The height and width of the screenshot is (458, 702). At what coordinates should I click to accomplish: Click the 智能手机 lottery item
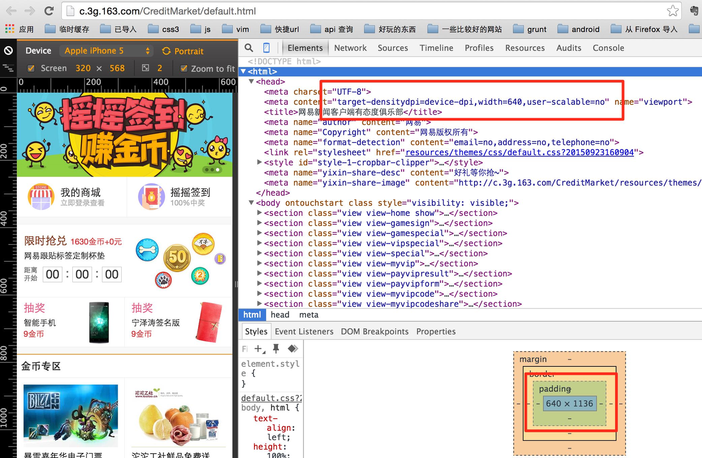[x=71, y=322]
